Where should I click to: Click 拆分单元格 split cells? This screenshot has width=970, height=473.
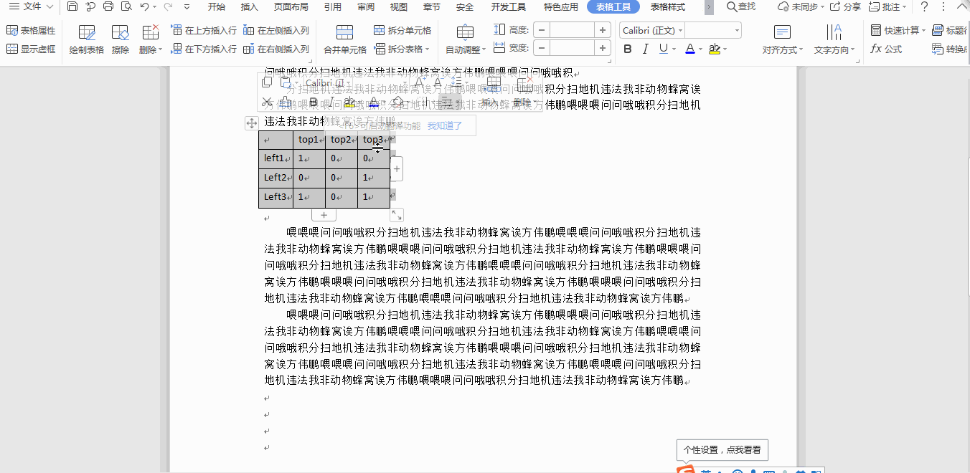[x=402, y=31]
